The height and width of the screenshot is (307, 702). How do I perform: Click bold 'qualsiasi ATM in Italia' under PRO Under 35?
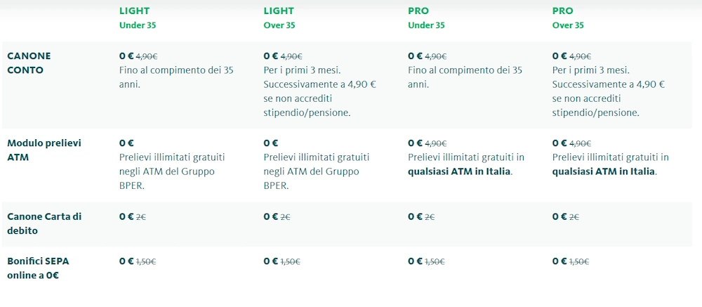coord(460,171)
